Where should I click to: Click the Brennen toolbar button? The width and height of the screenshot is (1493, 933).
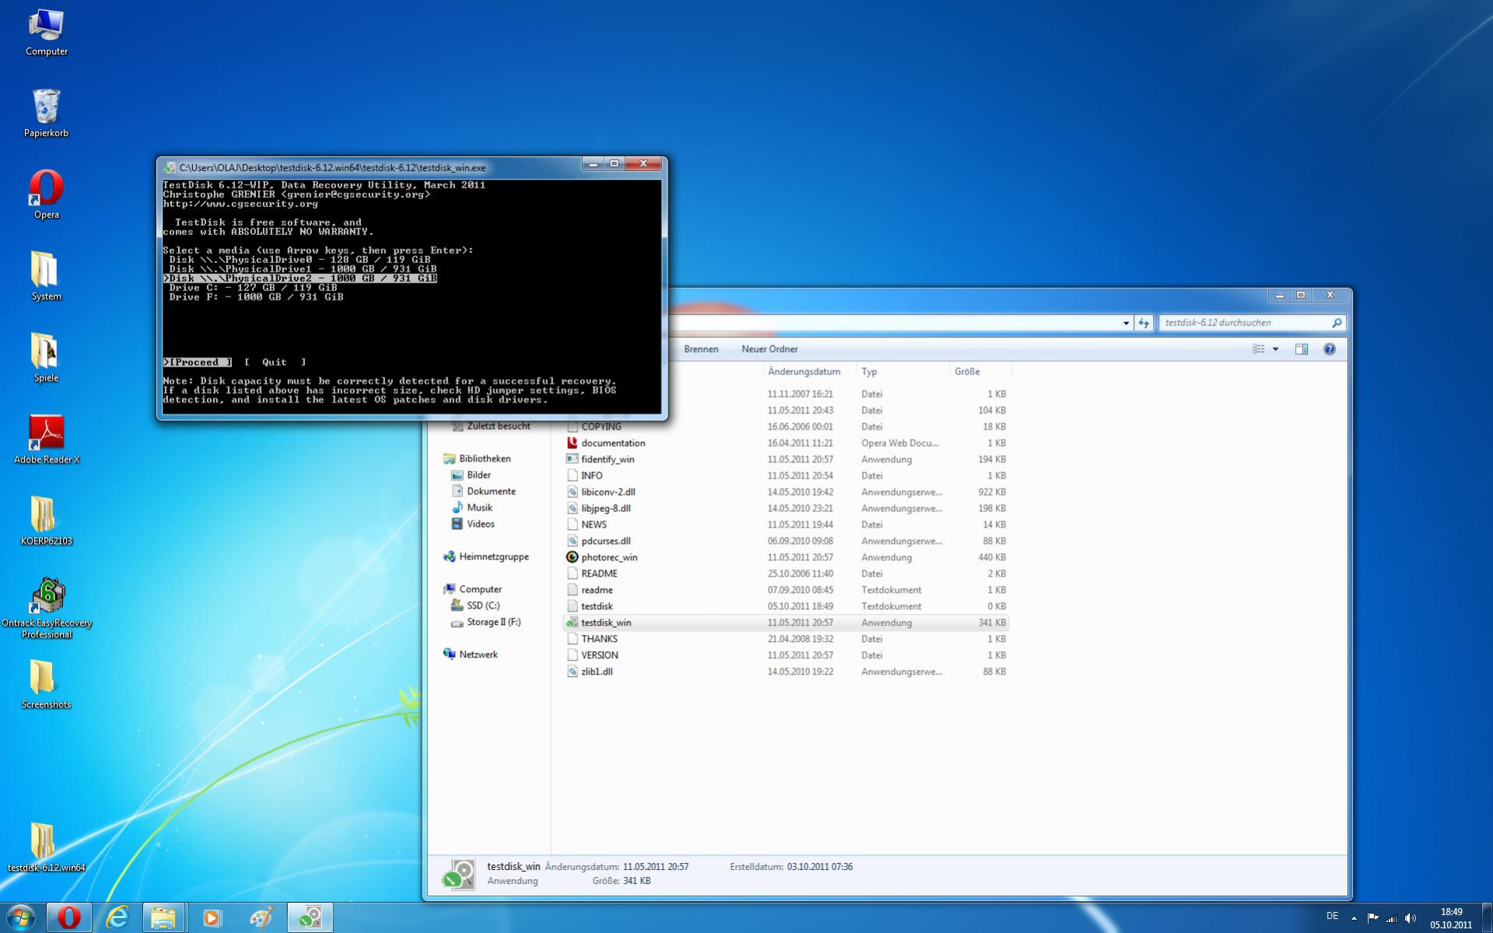coord(701,349)
